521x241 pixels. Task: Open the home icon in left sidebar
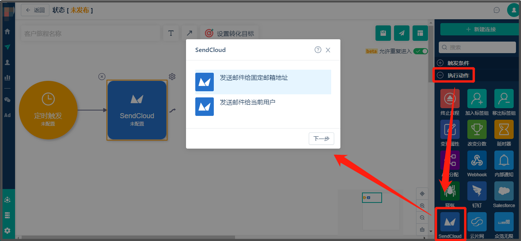[x=7, y=32]
